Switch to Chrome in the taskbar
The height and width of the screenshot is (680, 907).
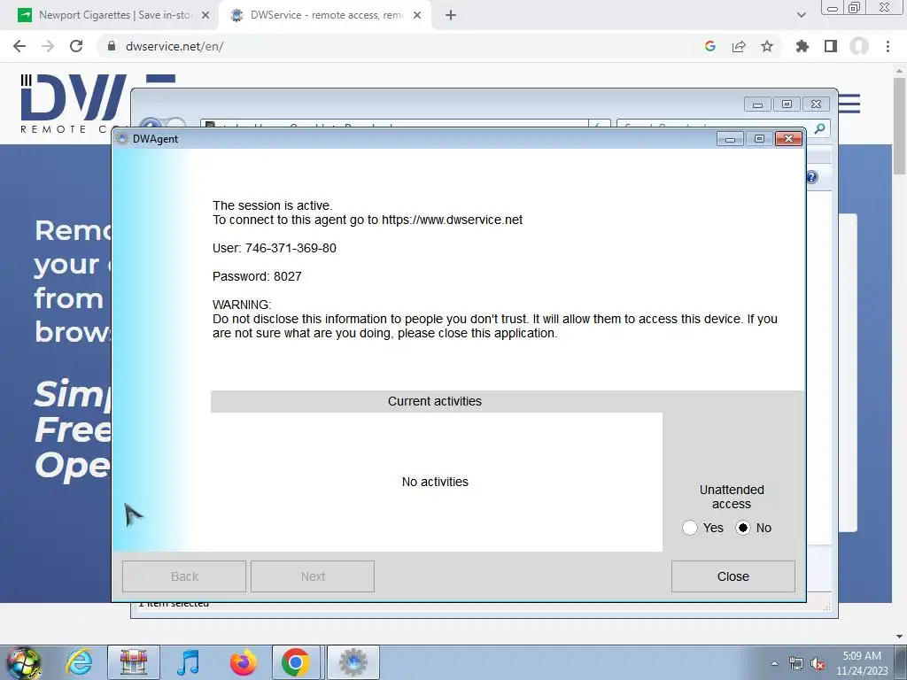[x=296, y=662]
